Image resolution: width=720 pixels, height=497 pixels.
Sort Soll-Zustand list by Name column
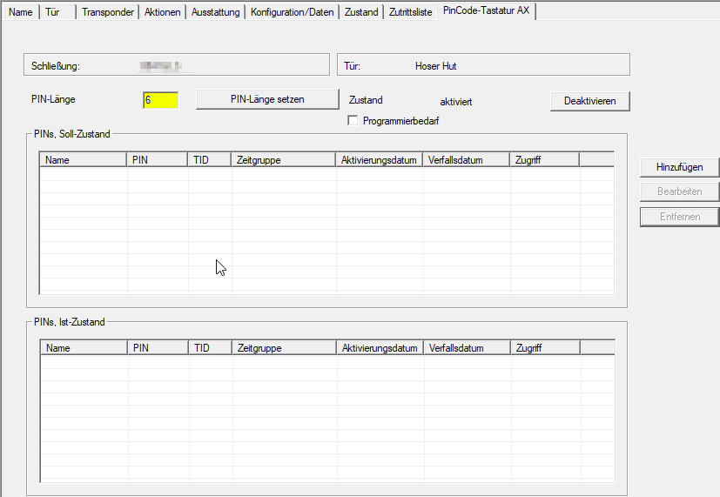(x=84, y=160)
